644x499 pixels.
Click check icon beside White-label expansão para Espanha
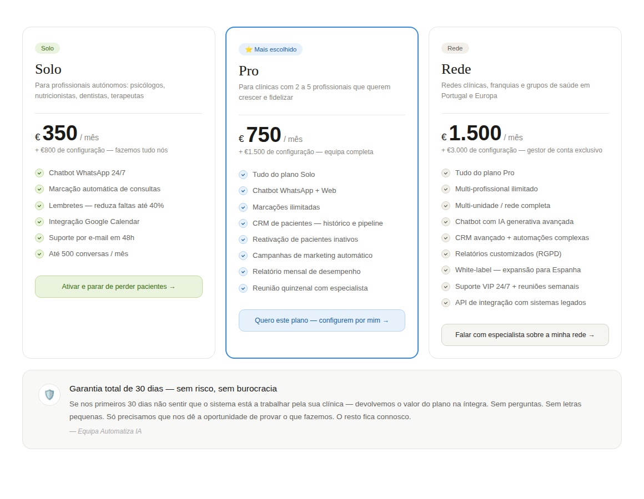(x=446, y=270)
